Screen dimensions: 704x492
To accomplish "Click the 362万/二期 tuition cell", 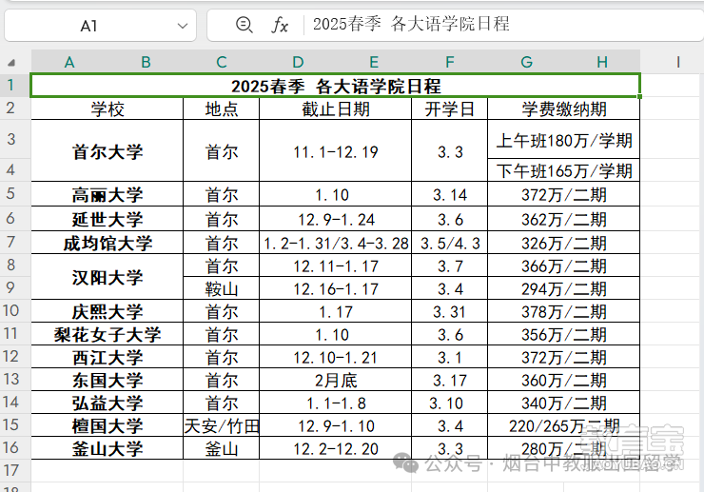I will tap(564, 219).
